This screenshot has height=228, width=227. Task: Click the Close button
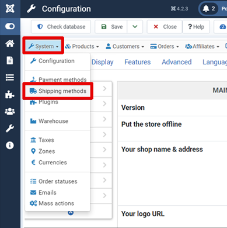click(x=165, y=27)
